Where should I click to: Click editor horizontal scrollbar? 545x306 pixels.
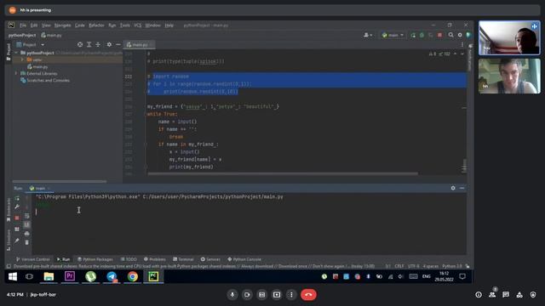click(283, 173)
